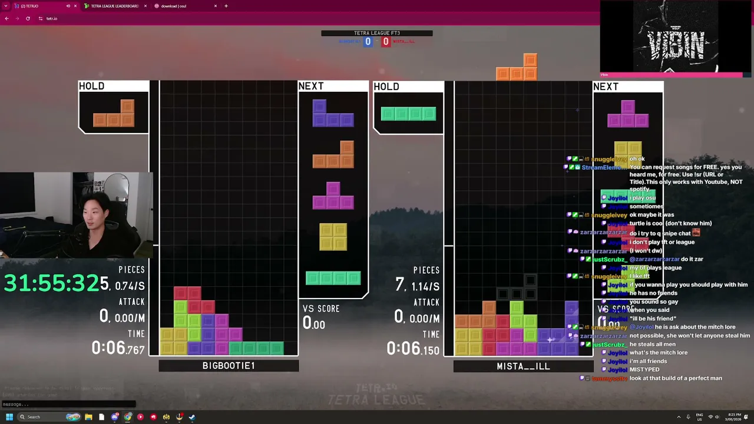Image resolution: width=754 pixels, height=424 pixels.
Task: Click the red play-button app in the taskbar
Action: (x=140, y=417)
